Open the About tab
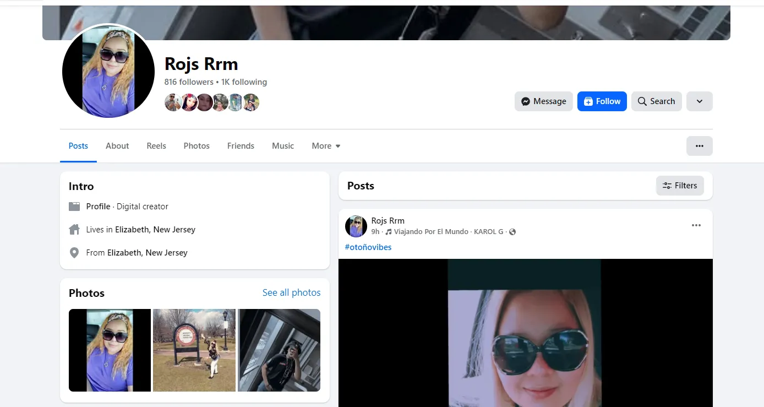This screenshot has height=407, width=764. (x=117, y=146)
